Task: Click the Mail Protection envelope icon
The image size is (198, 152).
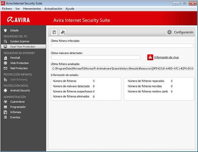Action: coord(6,68)
